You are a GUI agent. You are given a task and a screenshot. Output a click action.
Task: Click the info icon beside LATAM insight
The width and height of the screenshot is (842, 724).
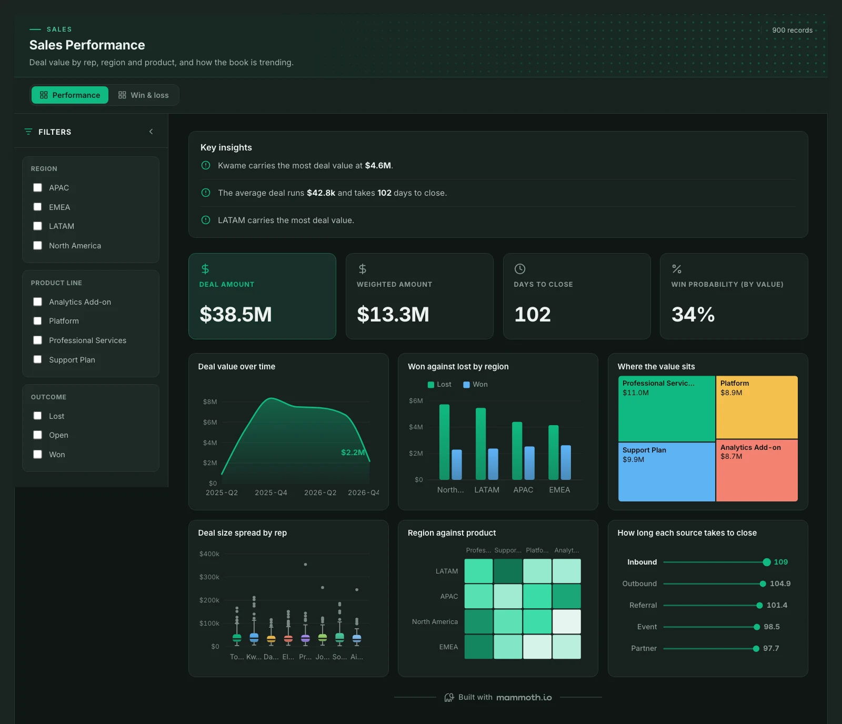coord(206,220)
